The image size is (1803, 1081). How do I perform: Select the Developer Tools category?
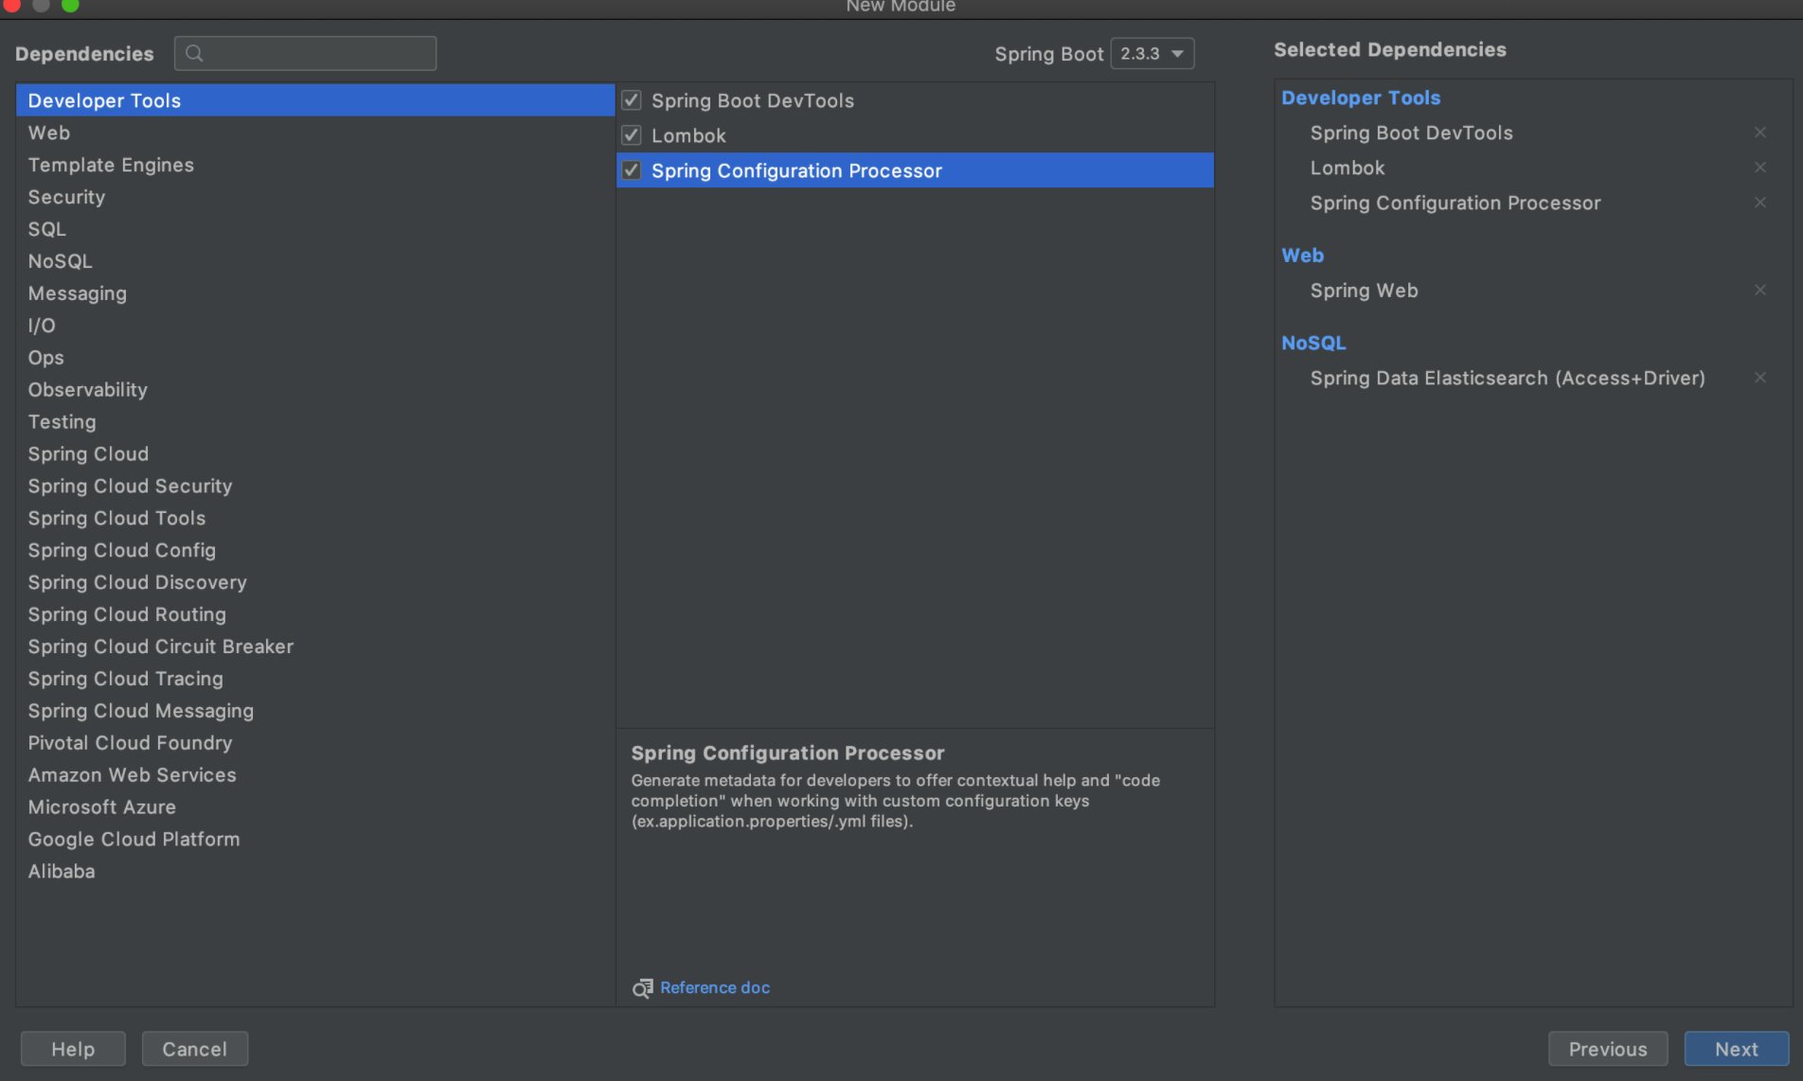(315, 100)
